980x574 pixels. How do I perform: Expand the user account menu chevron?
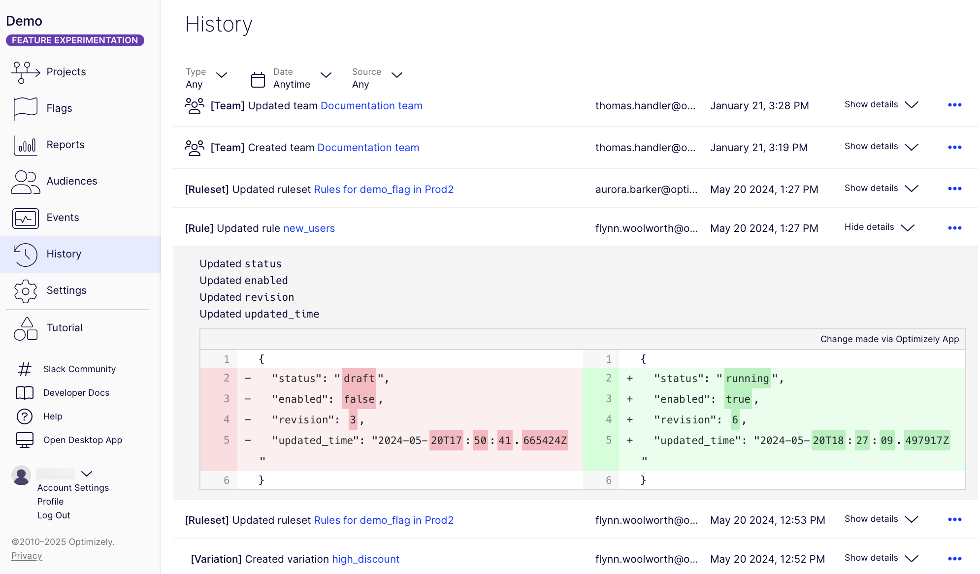click(87, 474)
